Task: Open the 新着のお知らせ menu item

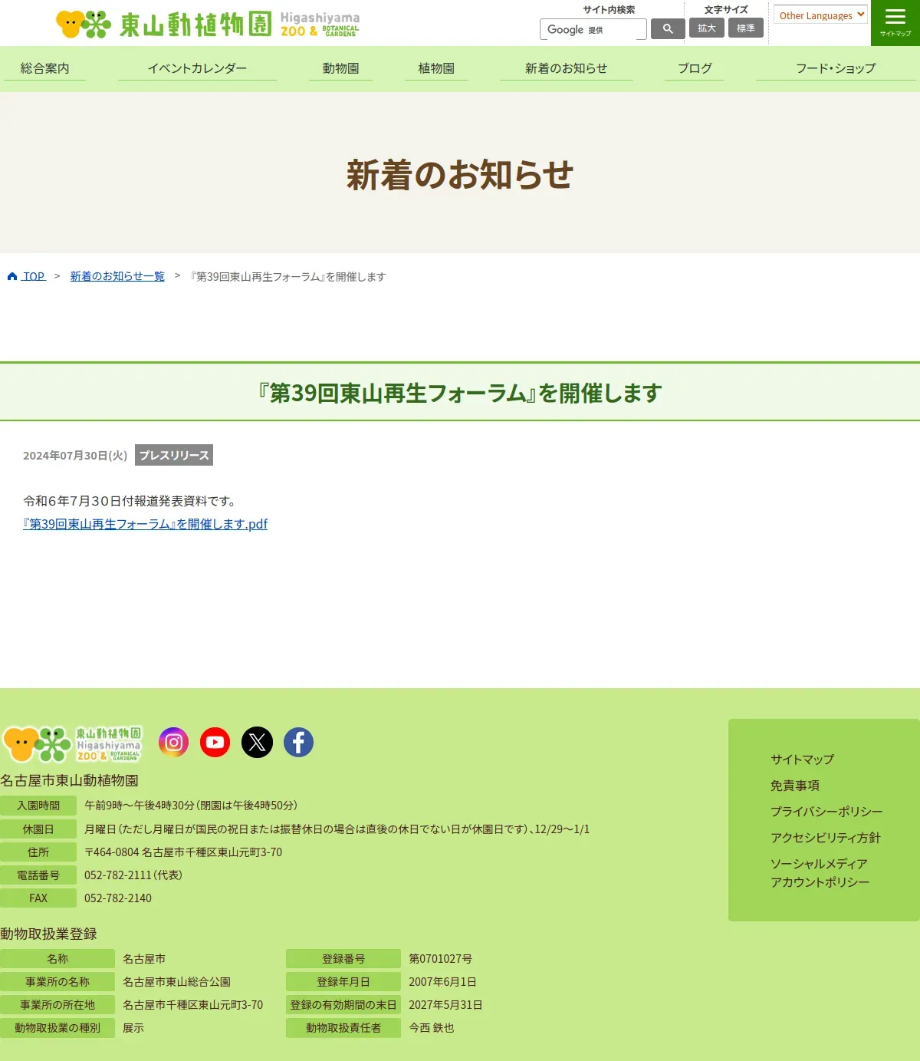Action: [x=566, y=68]
